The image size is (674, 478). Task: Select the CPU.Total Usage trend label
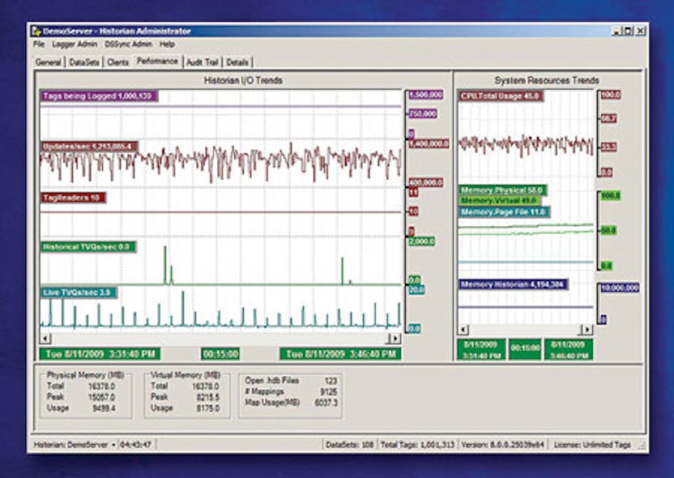(501, 96)
